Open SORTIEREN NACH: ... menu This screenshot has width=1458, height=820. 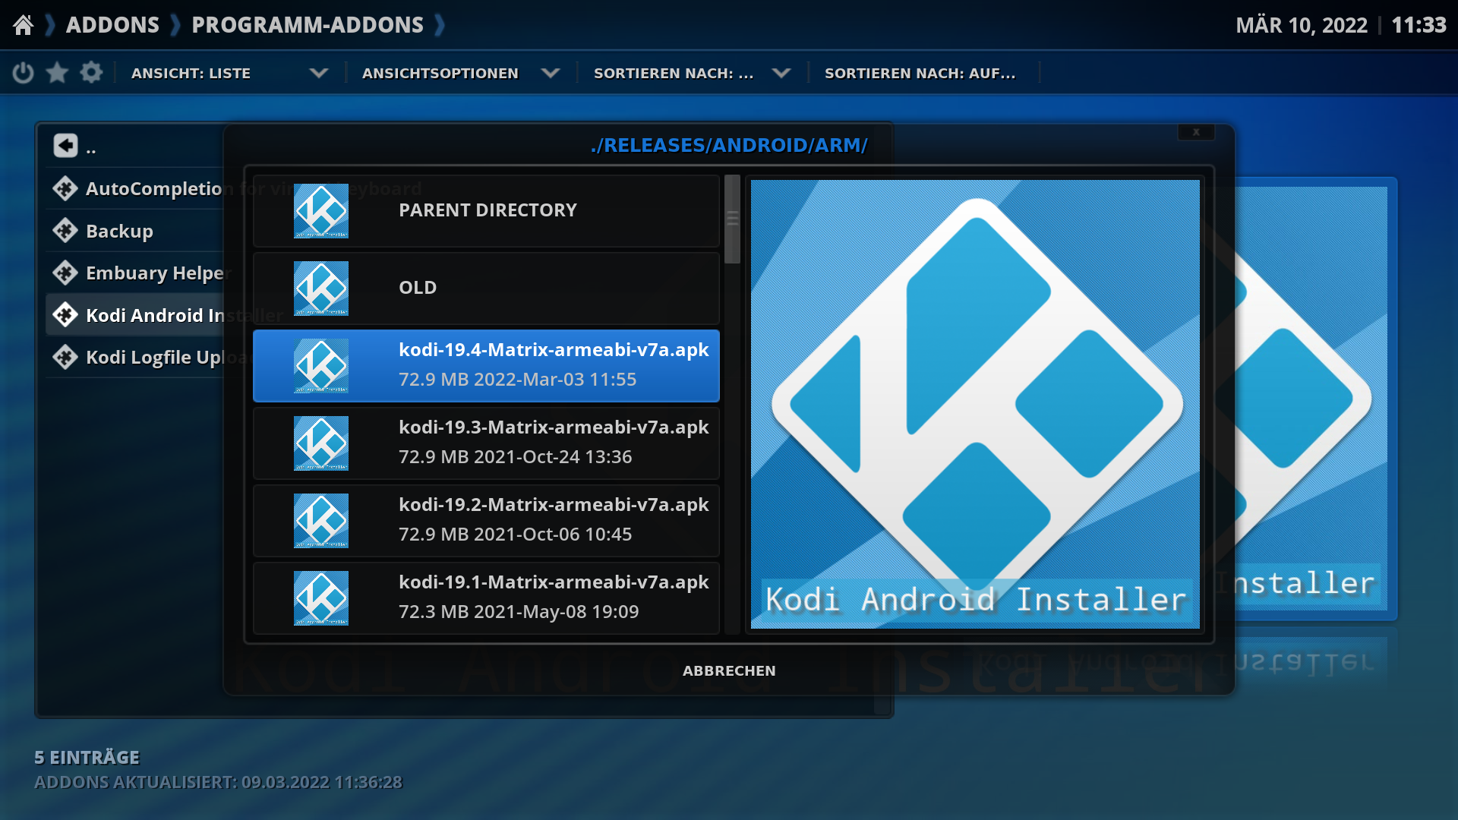point(692,73)
